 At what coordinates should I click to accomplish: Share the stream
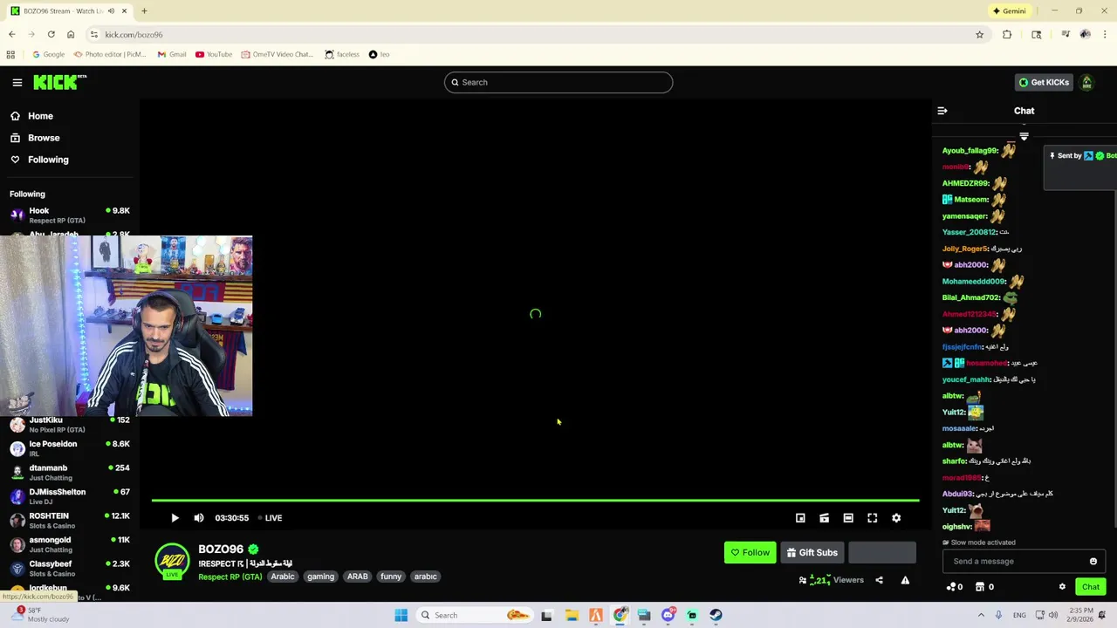(x=879, y=580)
